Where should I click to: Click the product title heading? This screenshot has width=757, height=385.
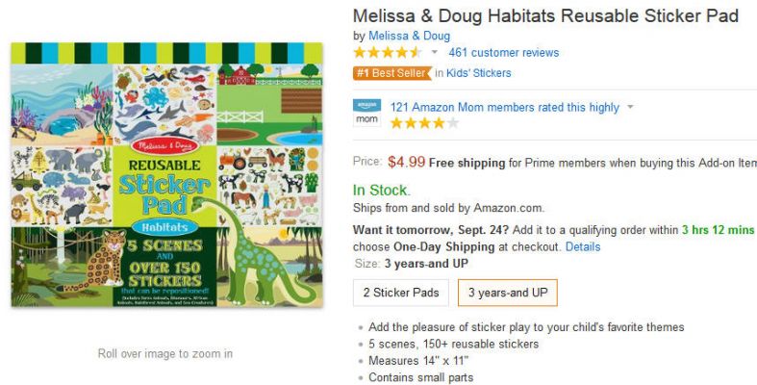coord(545,16)
